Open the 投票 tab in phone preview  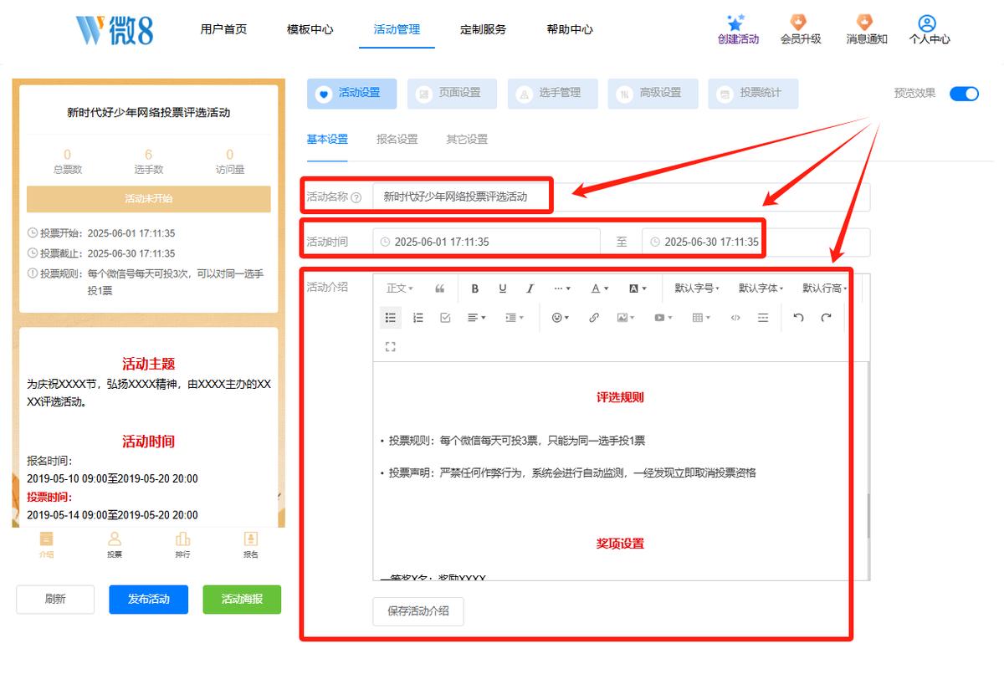point(115,544)
